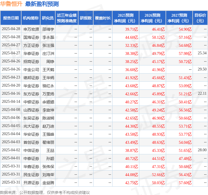Click the 德邦证券 institution cell
208x195 pixels.
[x=31, y=78]
